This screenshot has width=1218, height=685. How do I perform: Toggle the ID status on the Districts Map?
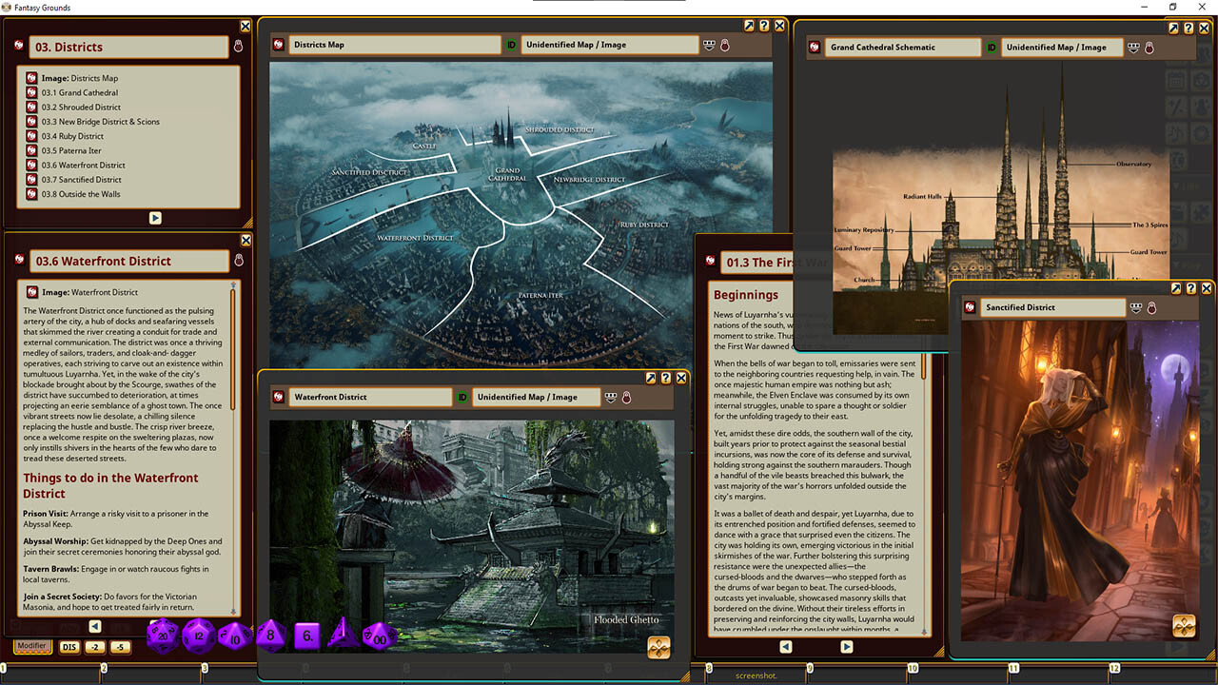click(511, 45)
